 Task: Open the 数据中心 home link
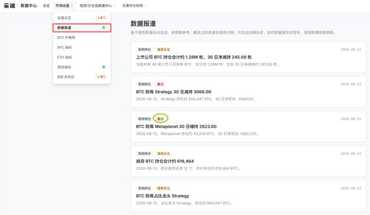click(x=29, y=5)
